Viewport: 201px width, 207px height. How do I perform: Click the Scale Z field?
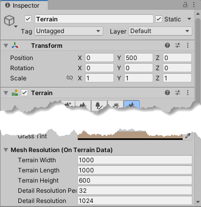(178, 78)
